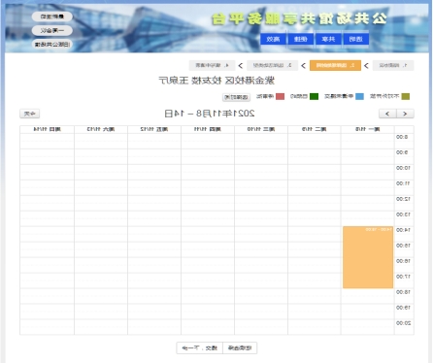Open the 最新通知 pill button in banner

(51, 16)
